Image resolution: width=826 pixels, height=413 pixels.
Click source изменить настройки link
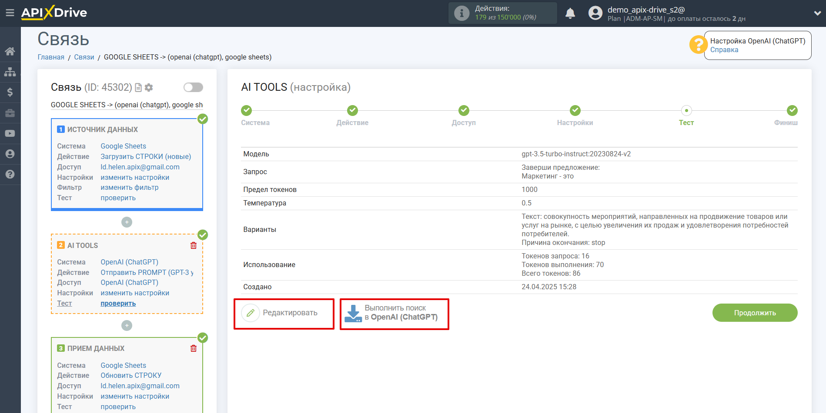[135, 178]
